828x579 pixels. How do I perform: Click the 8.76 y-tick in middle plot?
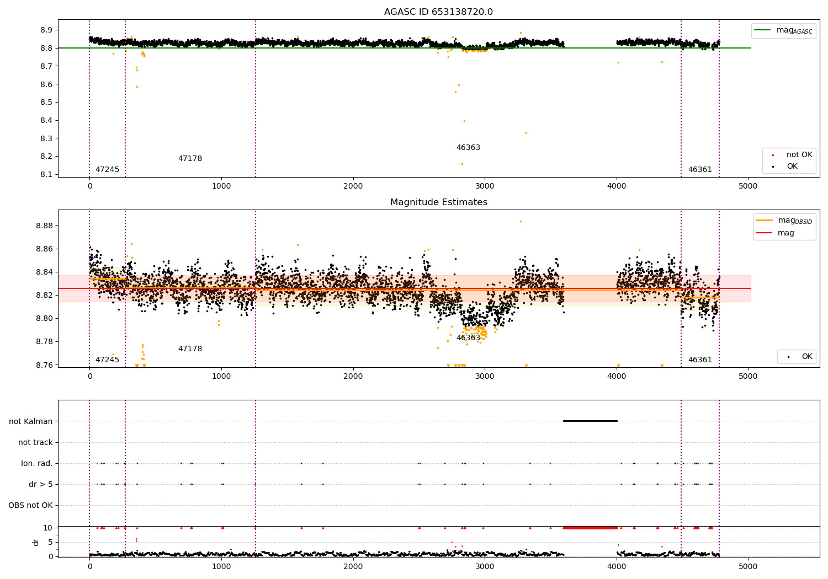(x=44, y=365)
